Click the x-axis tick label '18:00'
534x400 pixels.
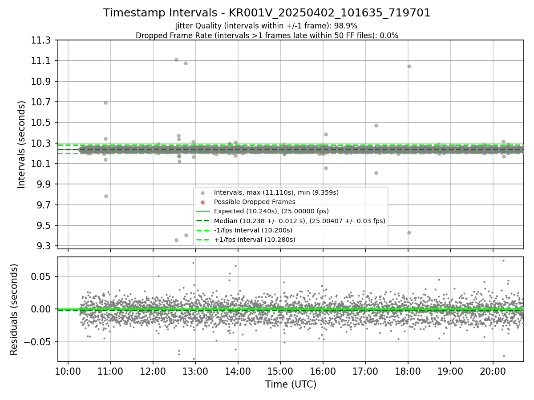pyautogui.click(x=408, y=372)
